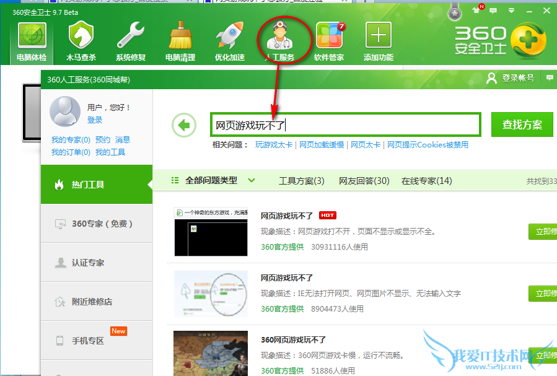Open 预约 link
Viewport: 557px width, 376px height.
pyautogui.click(x=103, y=139)
